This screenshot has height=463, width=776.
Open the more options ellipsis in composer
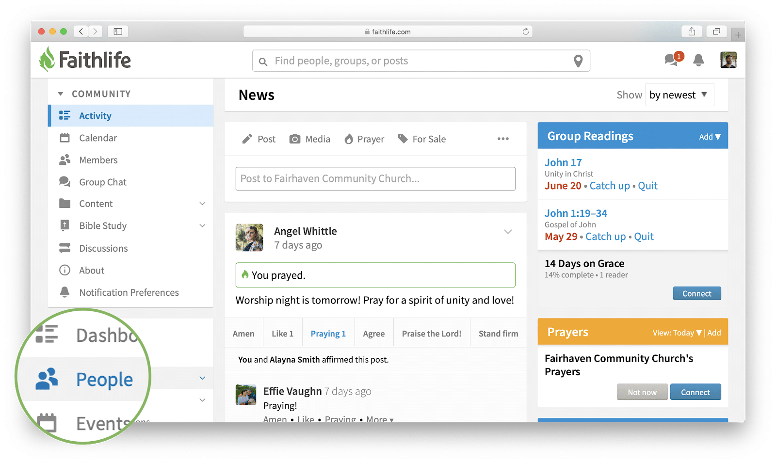[x=503, y=139]
